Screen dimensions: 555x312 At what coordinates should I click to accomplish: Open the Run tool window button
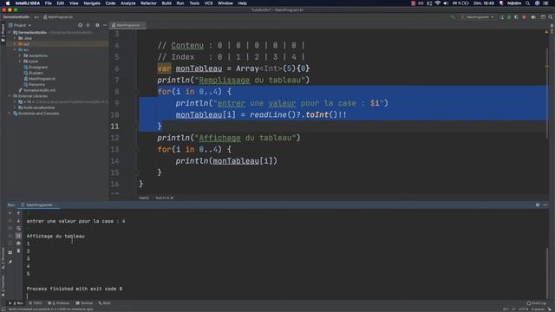(x=16, y=303)
